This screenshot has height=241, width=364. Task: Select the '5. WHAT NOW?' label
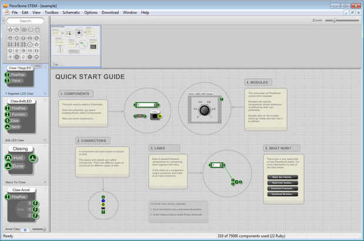[282, 148]
